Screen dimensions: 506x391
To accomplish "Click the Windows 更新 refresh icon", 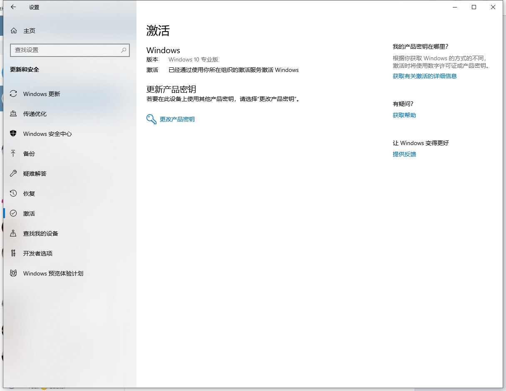I will [x=13, y=94].
